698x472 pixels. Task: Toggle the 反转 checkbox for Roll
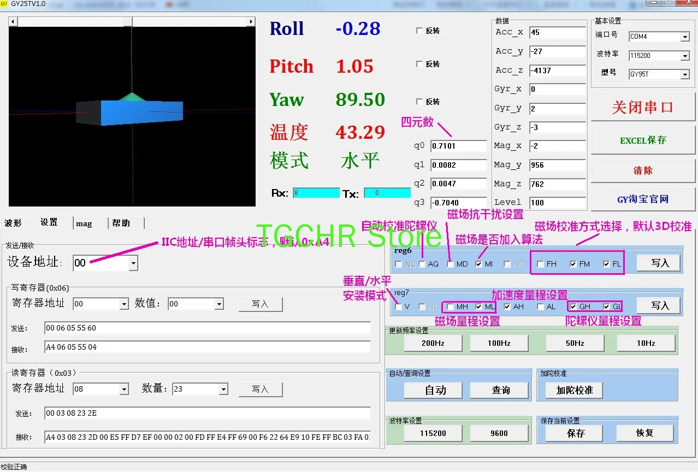pyautogui.click(x=419, y=31)
